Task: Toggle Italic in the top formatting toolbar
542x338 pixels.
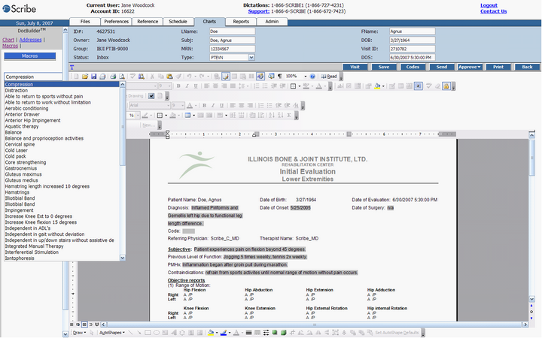Action: pyautogui.click(x=187, y=86)
